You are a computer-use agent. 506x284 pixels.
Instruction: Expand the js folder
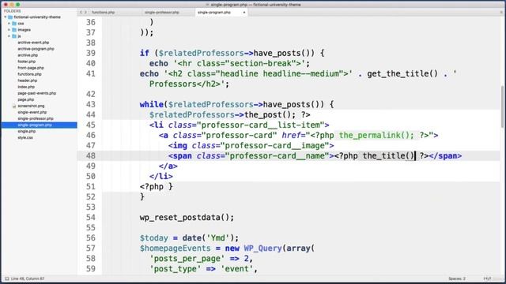(9, 36)
